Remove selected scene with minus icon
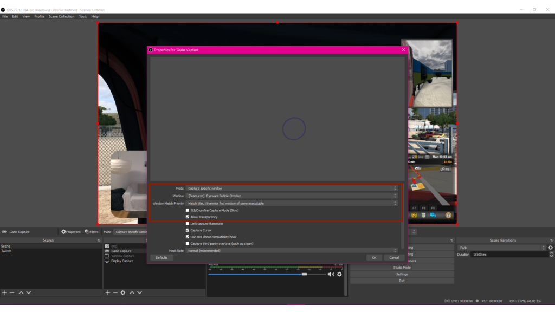Image resolution: width=555 pixels, height=312 pixels. click(x=12, y=292)
